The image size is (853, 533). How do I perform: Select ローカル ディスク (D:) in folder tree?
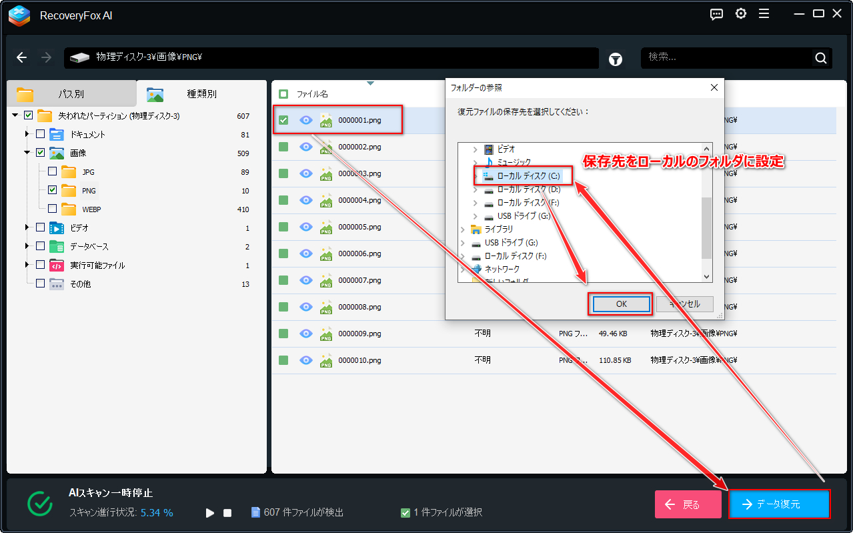pos(528,189)
